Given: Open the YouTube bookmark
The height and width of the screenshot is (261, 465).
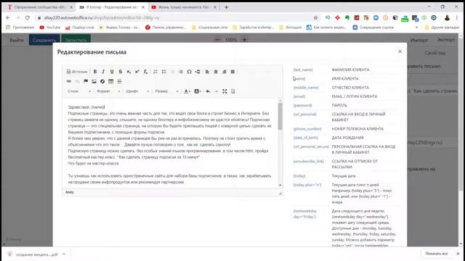Looking at the screenshot, I should coord(50,28).
